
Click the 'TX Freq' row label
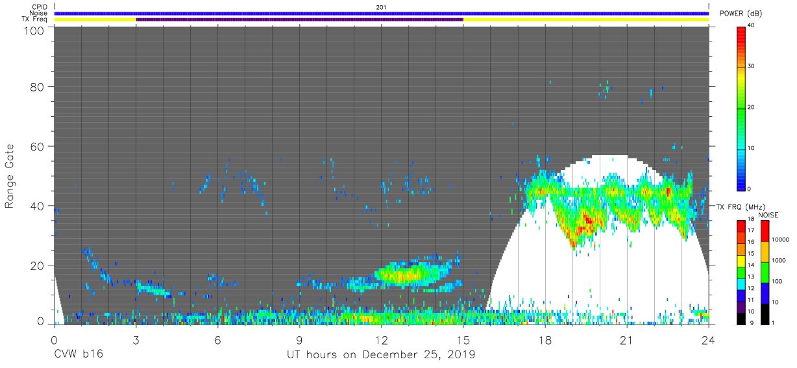tap(34, 19)
